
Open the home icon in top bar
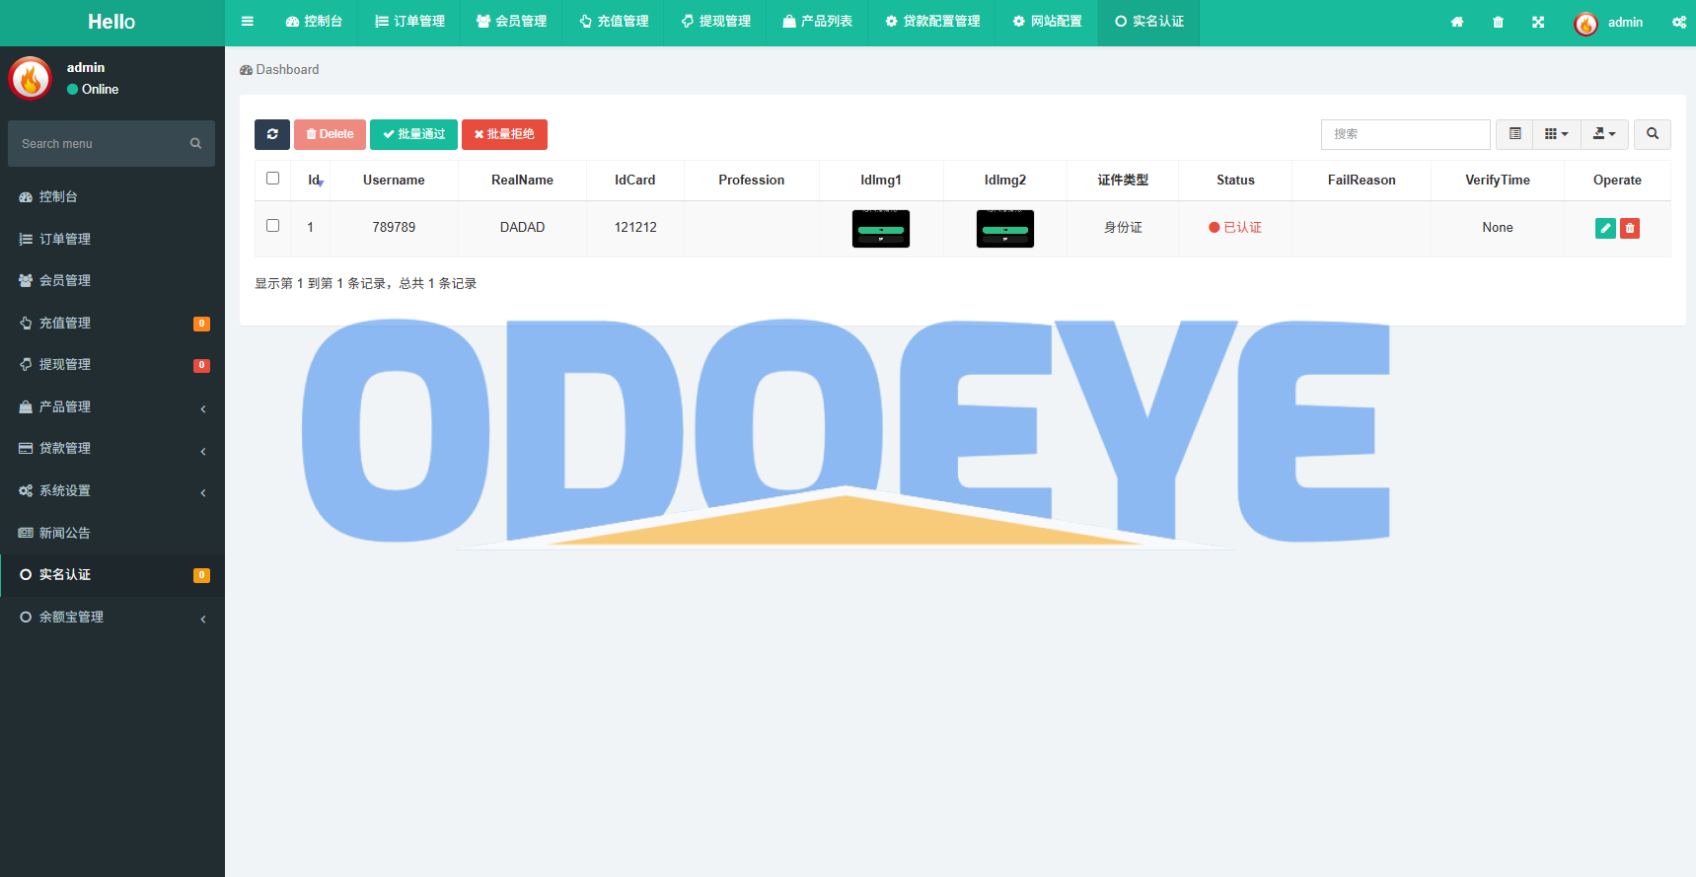[1457, 22]
